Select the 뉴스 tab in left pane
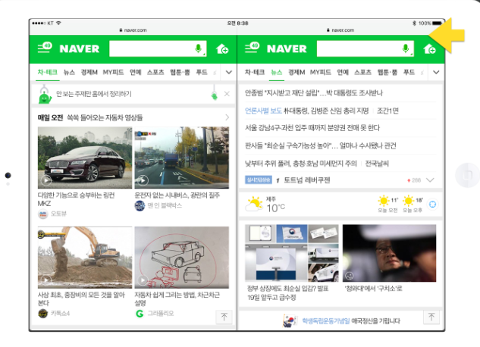 tap(69, 72)
